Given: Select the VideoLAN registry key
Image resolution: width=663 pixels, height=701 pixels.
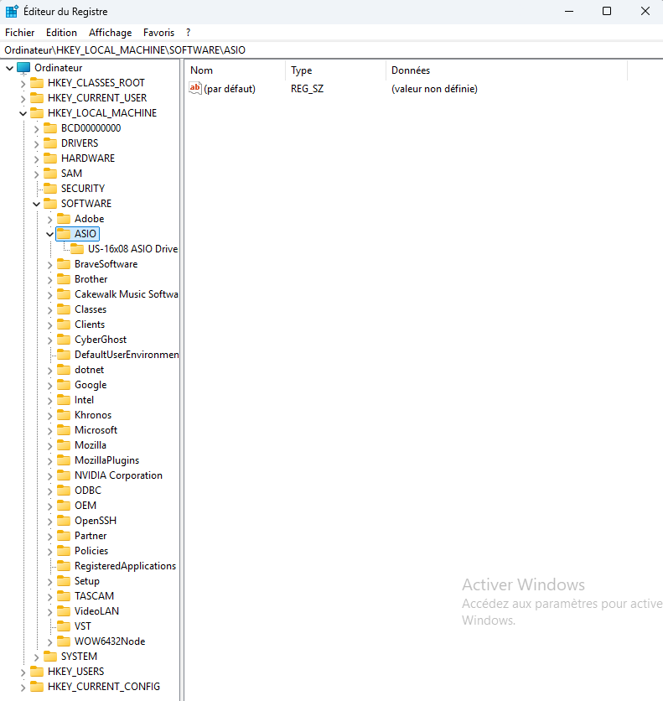Looking at the screenshot, I should 96,611.
